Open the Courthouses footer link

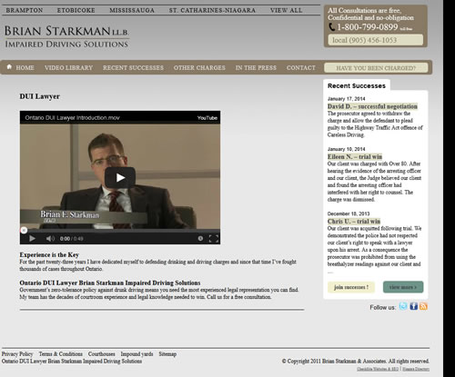coord(102,354)
